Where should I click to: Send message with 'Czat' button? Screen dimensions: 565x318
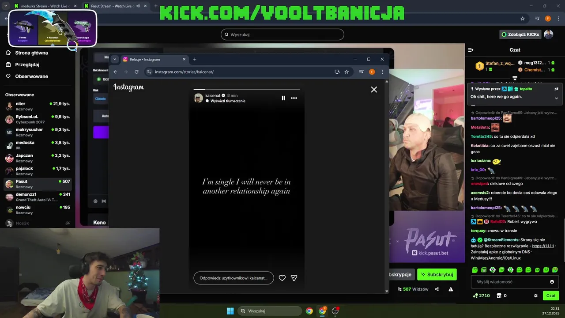point(551,295)
